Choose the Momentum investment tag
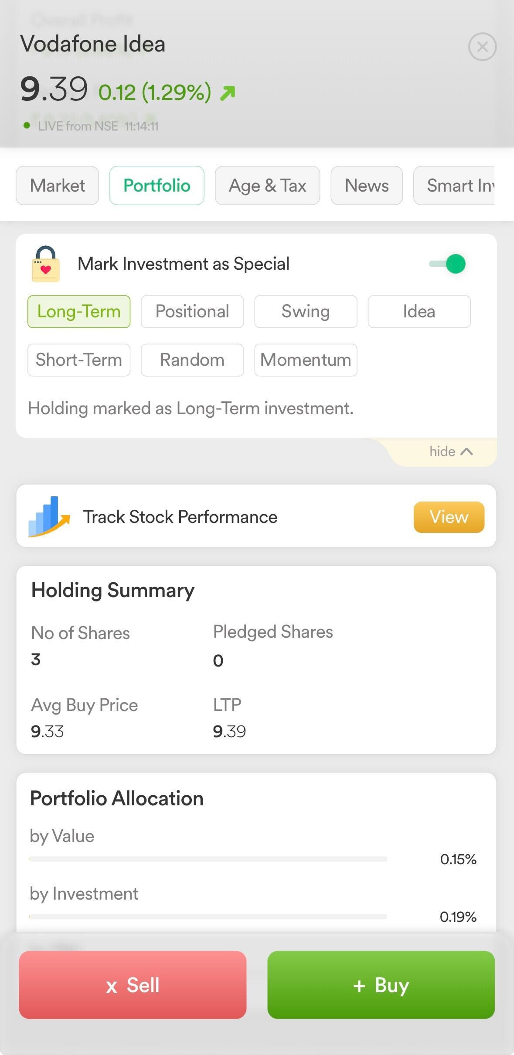 coord(306,360)
